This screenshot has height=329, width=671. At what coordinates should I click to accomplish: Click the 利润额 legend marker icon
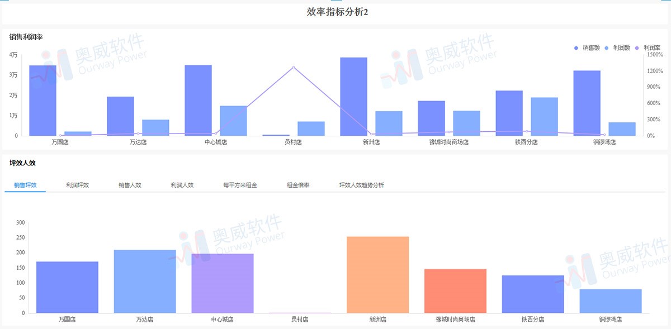pyautogui.click(x=606, y=47)
